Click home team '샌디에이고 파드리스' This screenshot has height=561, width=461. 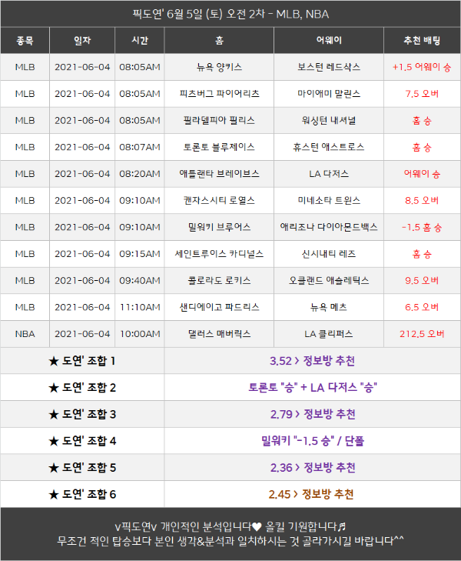tap(219, 307)
